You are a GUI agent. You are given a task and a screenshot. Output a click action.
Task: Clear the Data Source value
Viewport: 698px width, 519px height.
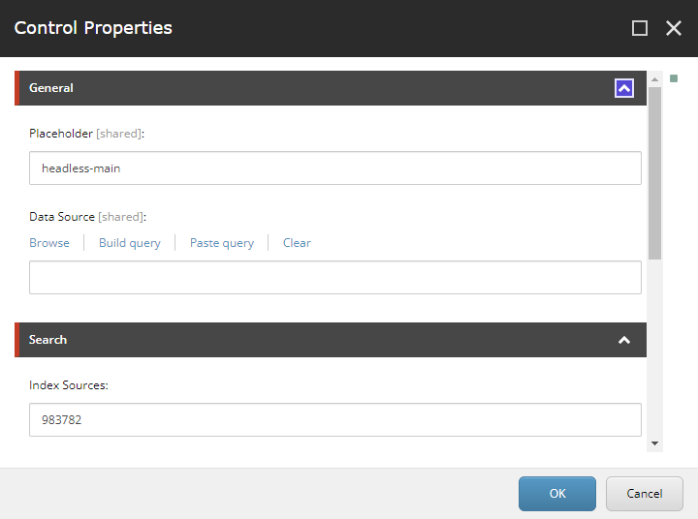297,243
